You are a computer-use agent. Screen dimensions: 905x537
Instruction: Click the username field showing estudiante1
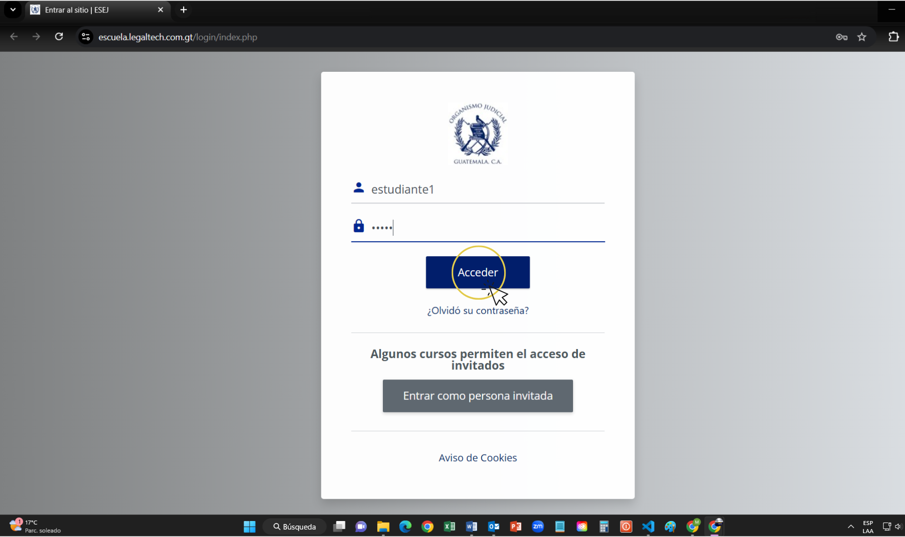[x=477, y=189]
